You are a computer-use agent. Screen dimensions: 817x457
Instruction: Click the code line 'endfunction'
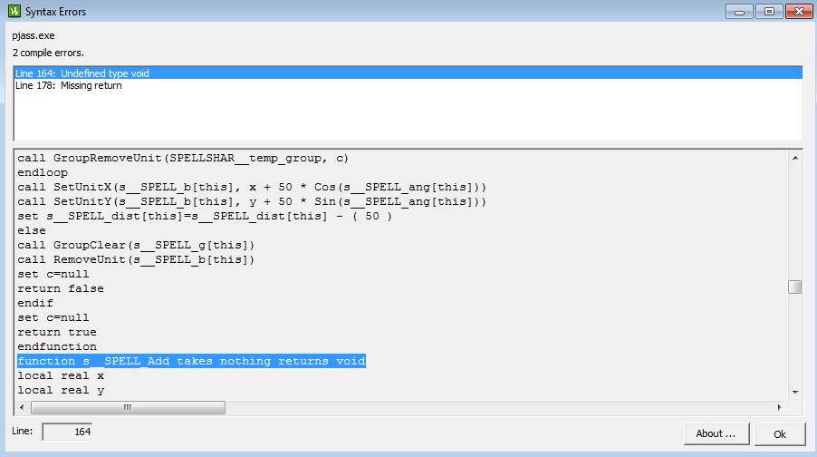point(57,346)
